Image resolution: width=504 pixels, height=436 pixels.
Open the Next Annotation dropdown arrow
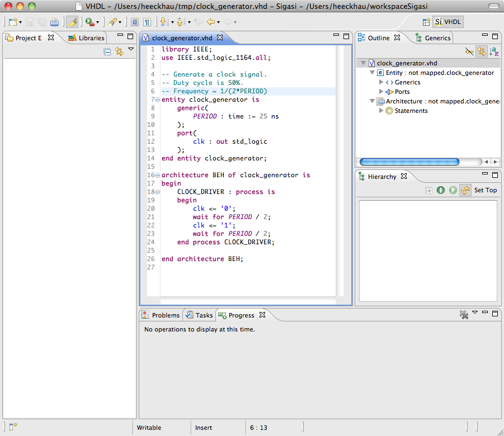[x=172, y=22]
